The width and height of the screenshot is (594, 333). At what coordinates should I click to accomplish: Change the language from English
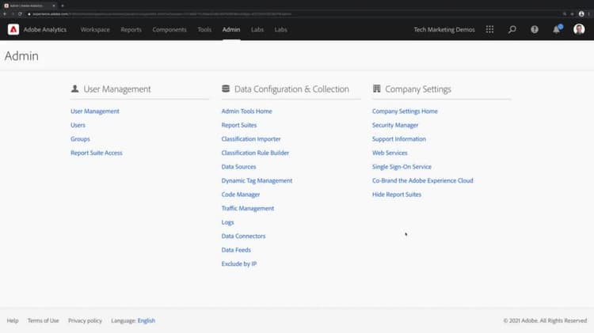point(147,320)
